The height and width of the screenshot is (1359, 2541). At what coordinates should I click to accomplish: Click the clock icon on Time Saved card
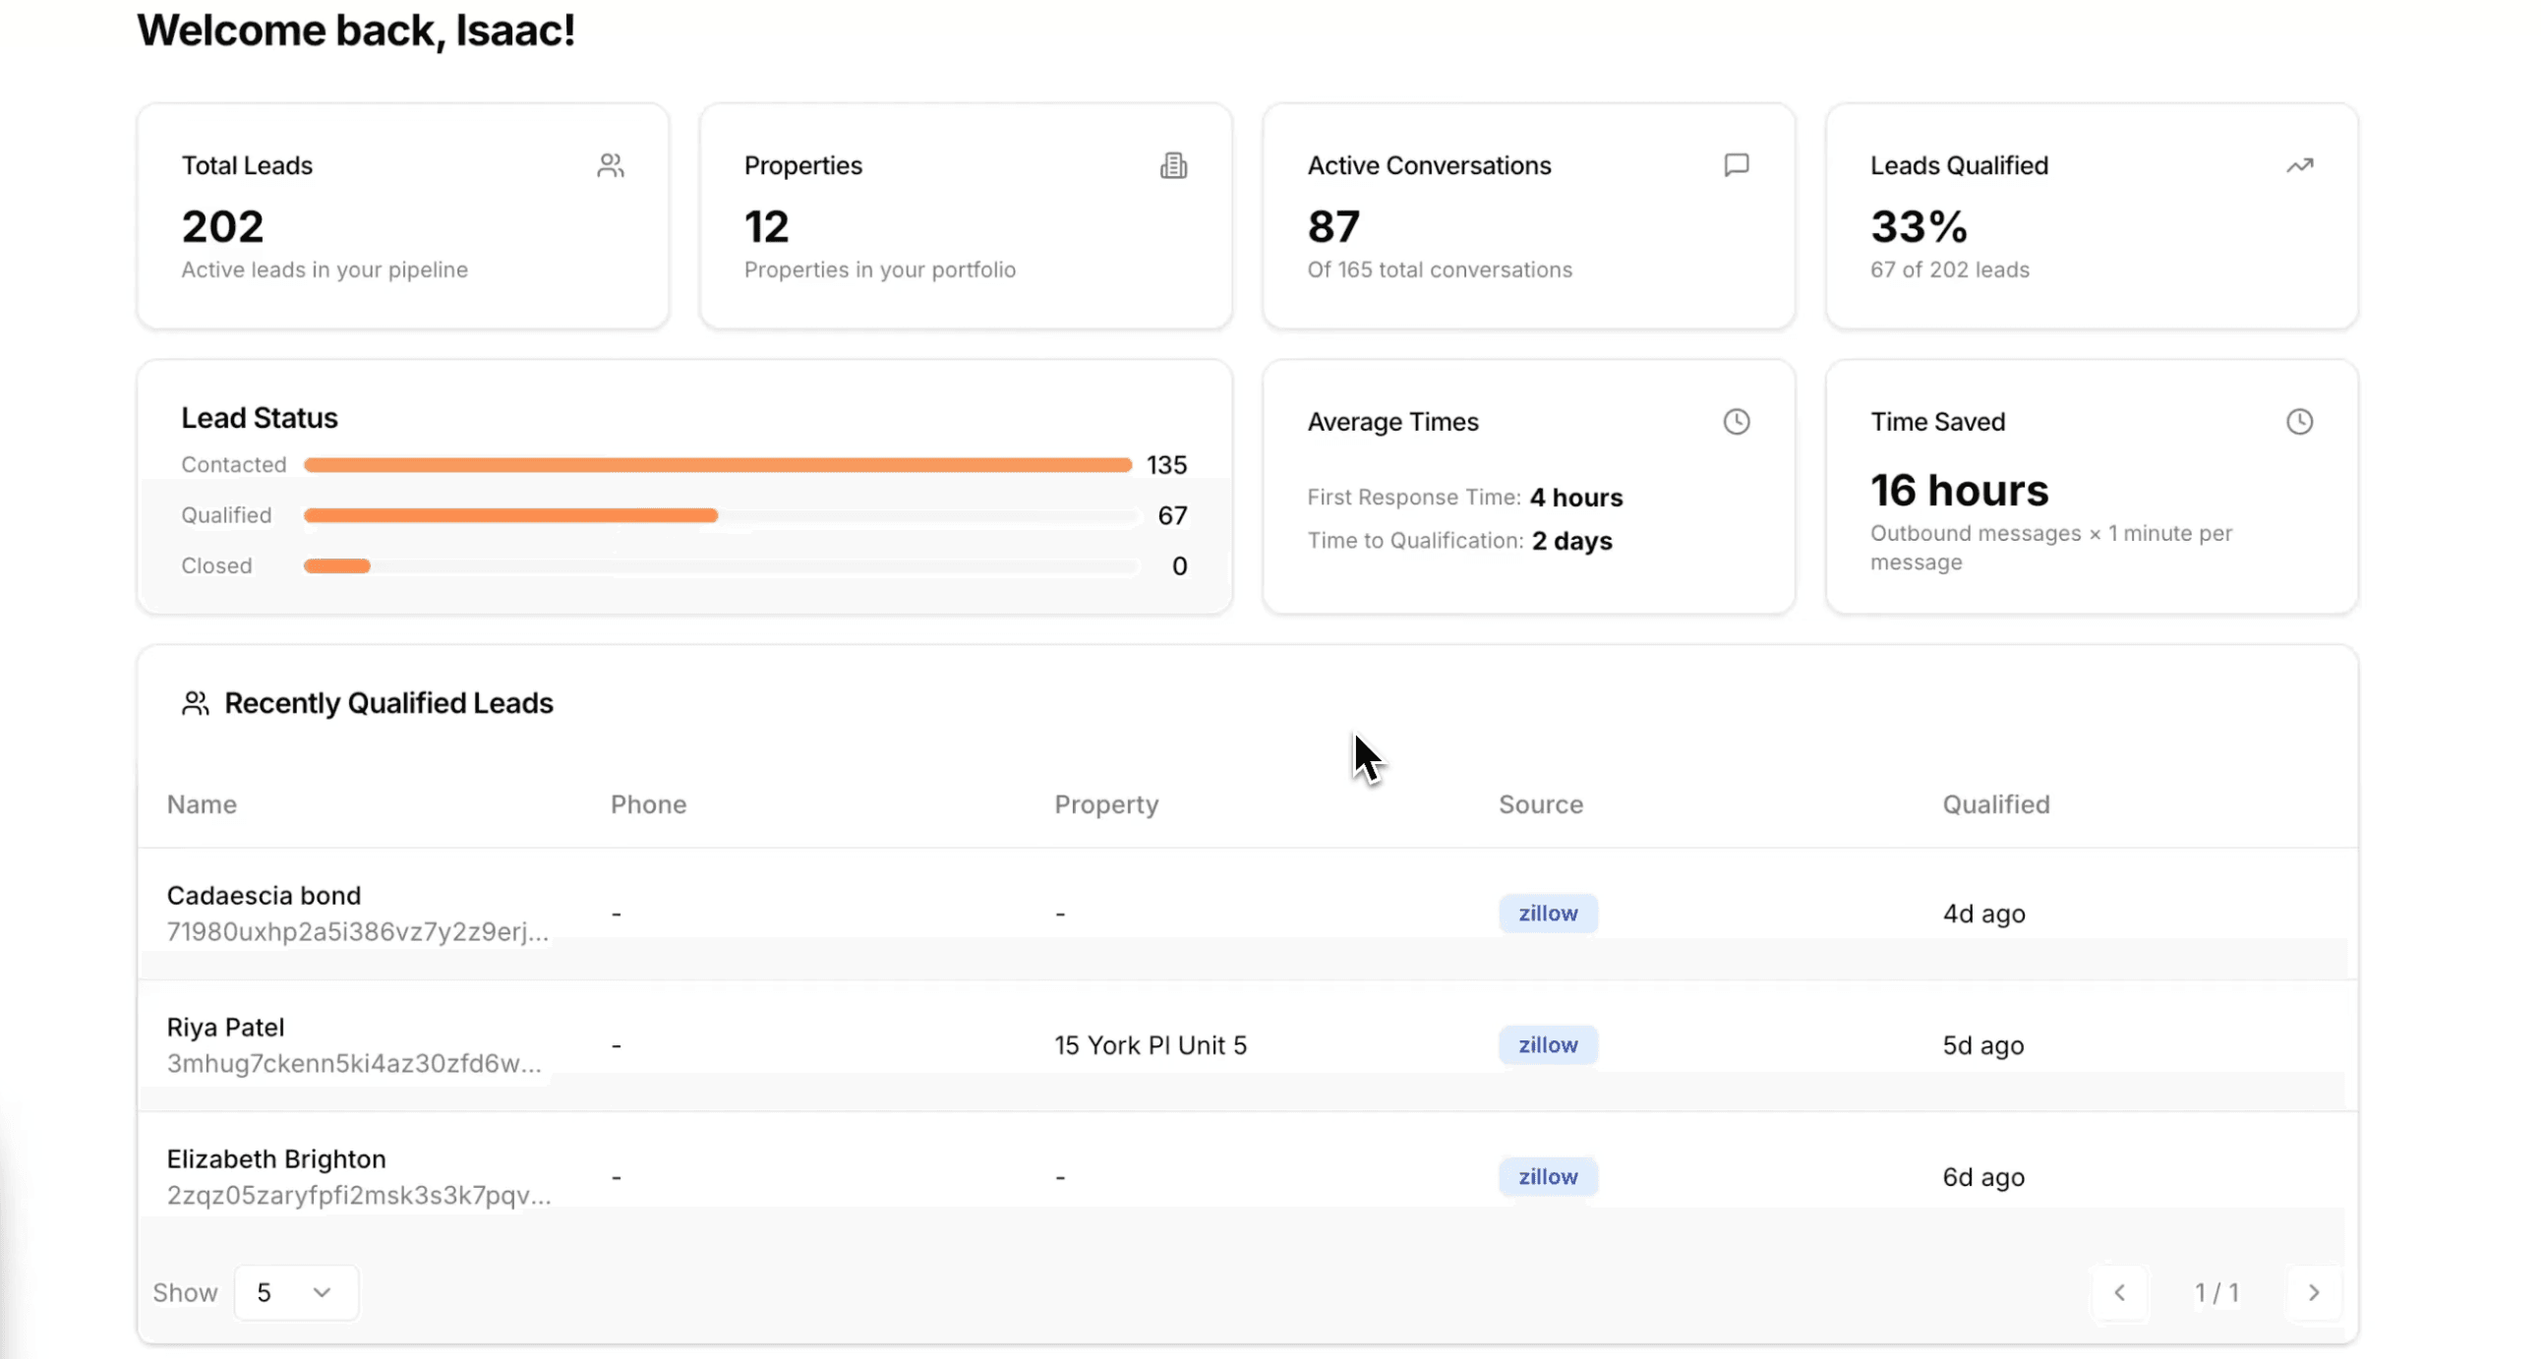tap(2299, 422)
